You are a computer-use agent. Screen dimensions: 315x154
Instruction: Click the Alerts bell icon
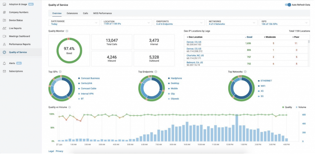[x=4, y=63]
